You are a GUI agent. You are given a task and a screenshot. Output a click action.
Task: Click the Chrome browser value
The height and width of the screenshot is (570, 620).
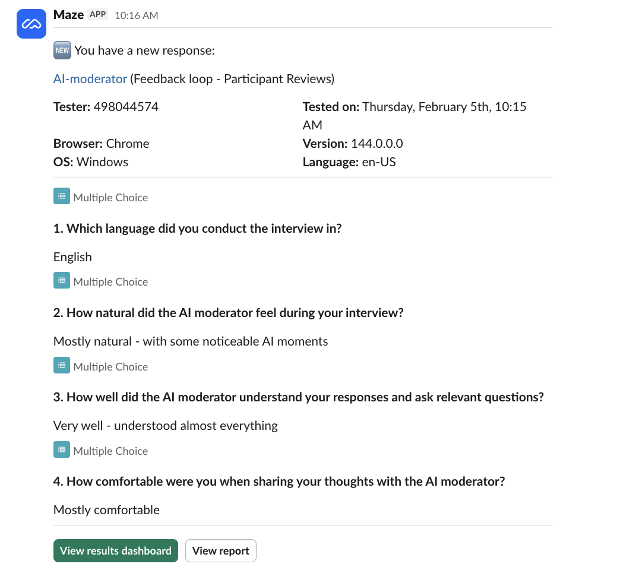128,144
